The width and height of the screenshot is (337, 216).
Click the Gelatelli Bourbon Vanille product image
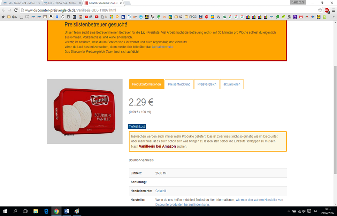85,111
